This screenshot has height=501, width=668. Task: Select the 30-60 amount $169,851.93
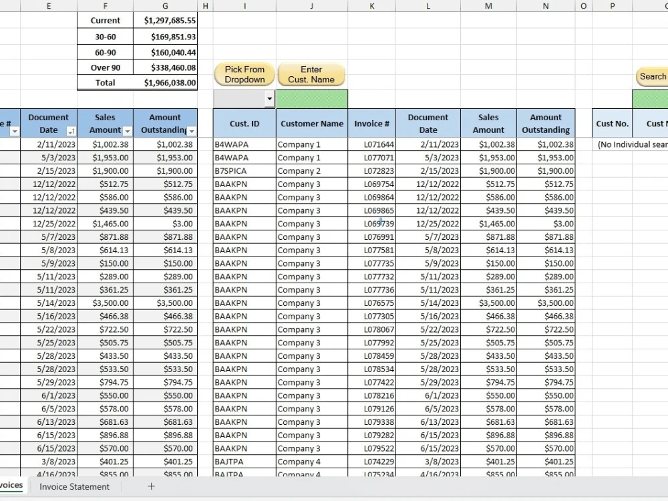coord(165,37)
